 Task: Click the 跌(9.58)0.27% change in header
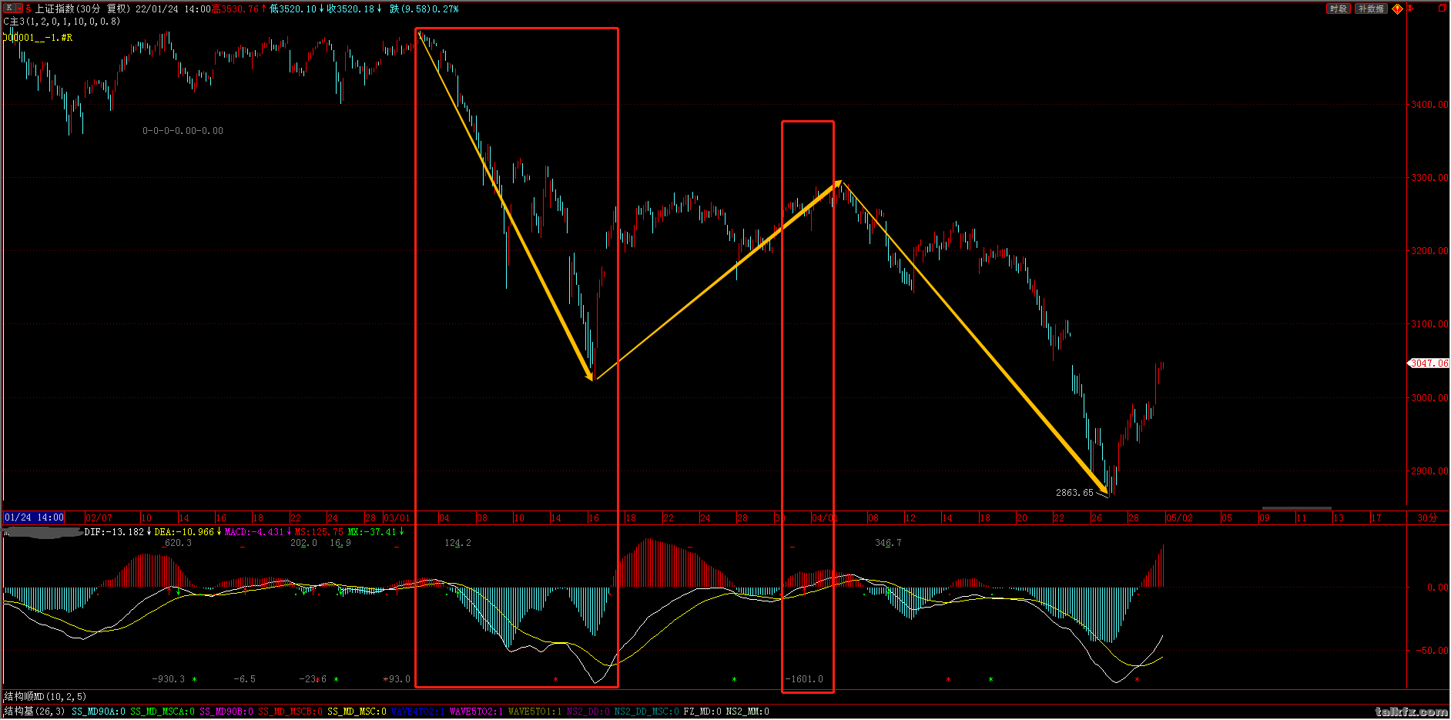(x=424, y=9)
